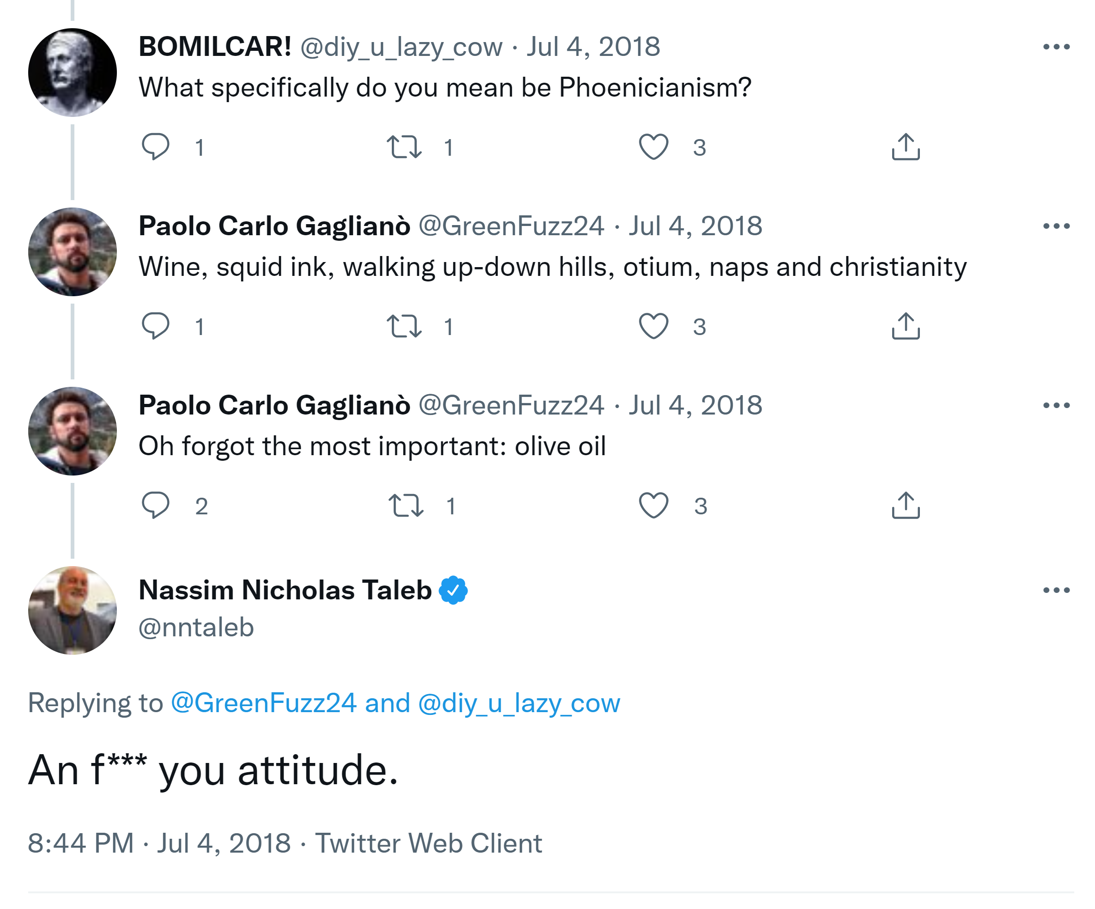The width and height of the screenshot is (1095, 909).
Task: Reply to the 'Wine, squid ink' tweet
Action: coord(155,326)
